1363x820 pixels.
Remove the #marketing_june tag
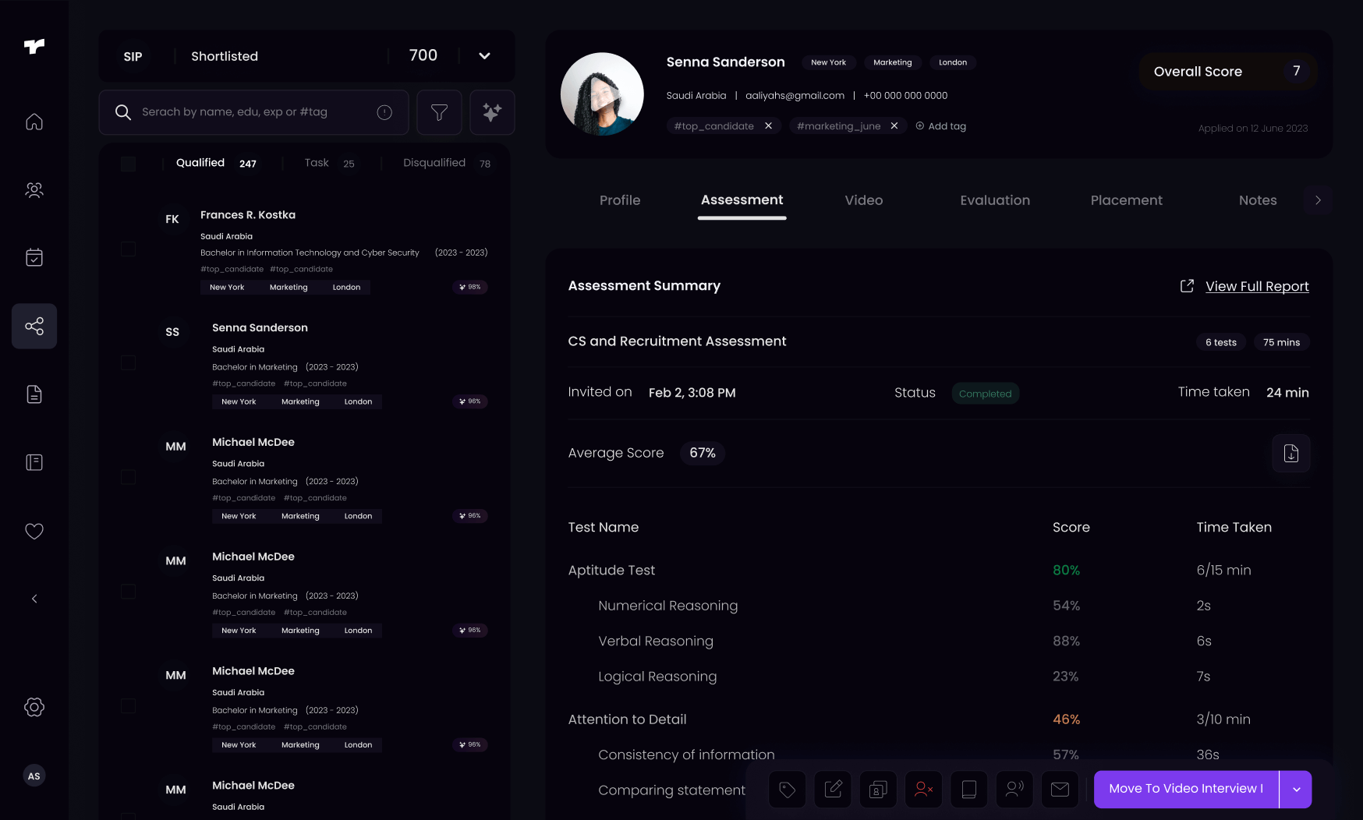tap(894, 125)
